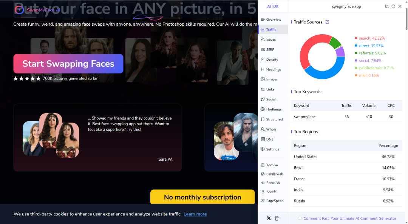Click the Russia region row
408x224 pixels.
click(x=346, y=201)
